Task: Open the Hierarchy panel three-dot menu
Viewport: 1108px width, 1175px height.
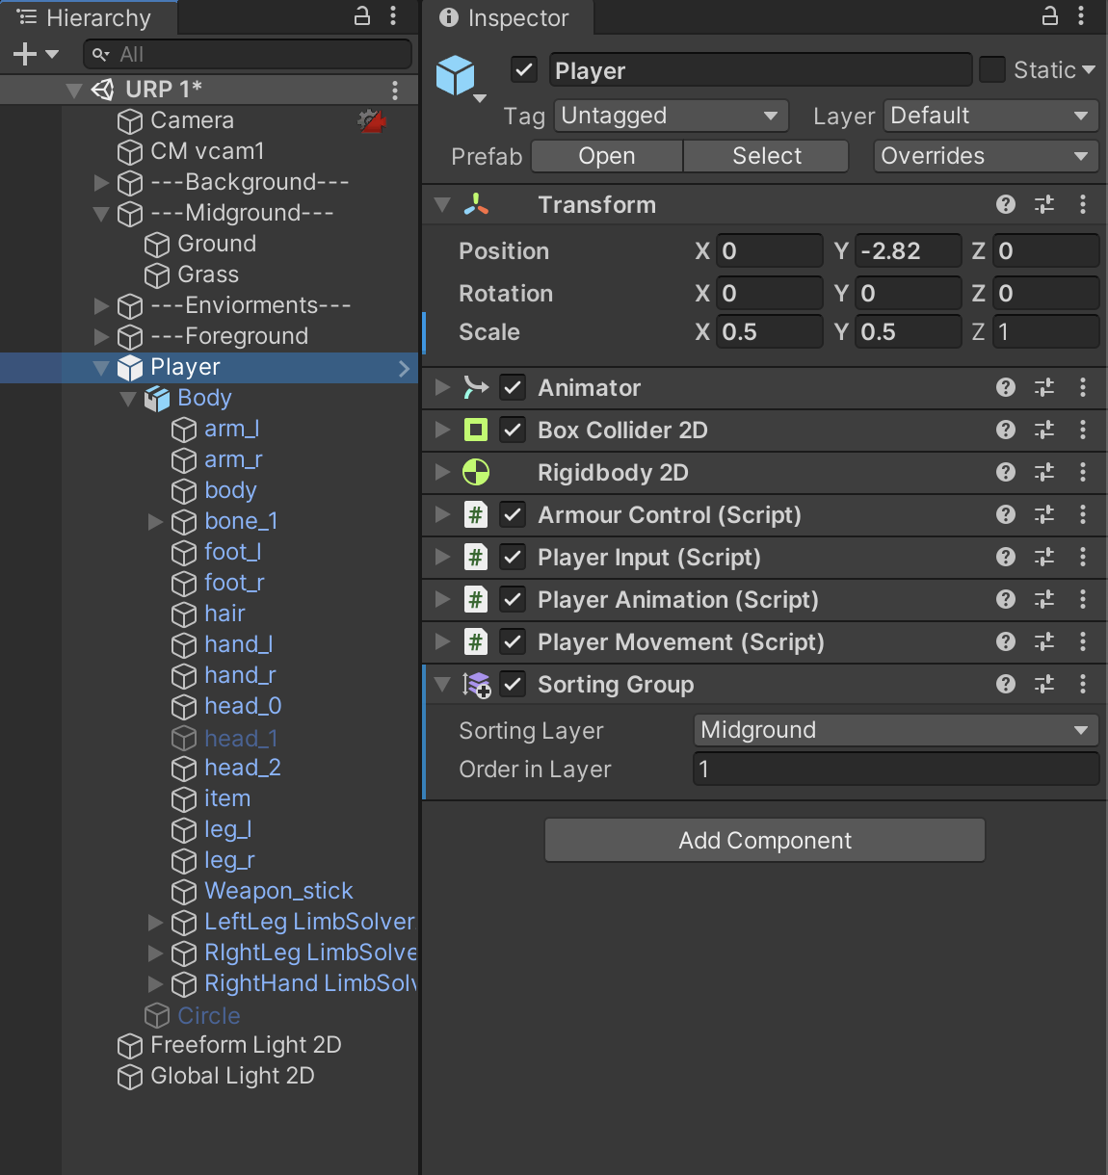Action: coord(393,15)
